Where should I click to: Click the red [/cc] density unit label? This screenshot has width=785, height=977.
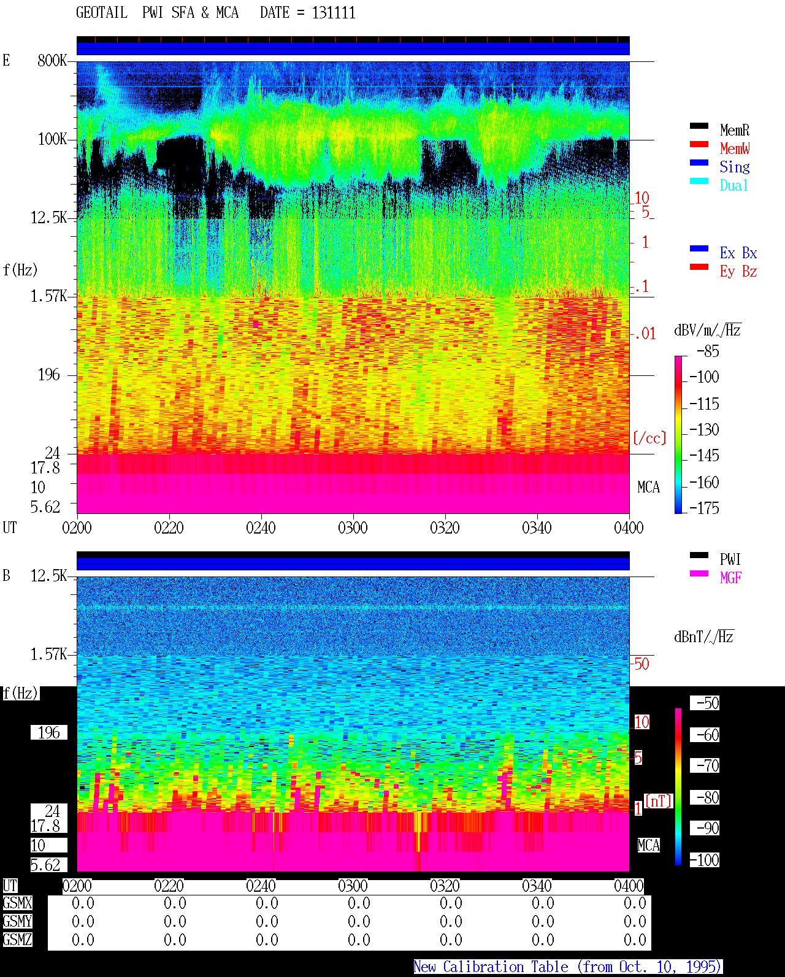click(649, 438)
